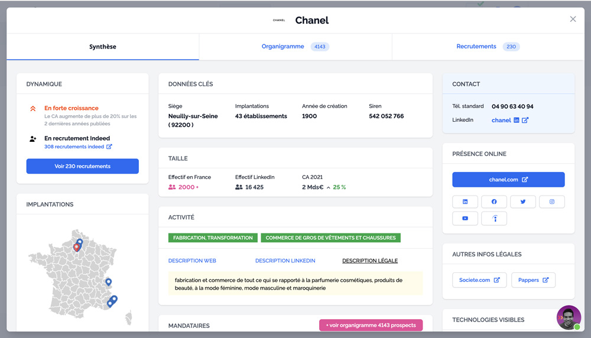Click the Neuilly-sur-Seine headquarters value
This screenshot has width=591, height=338.
pos(193,121)
